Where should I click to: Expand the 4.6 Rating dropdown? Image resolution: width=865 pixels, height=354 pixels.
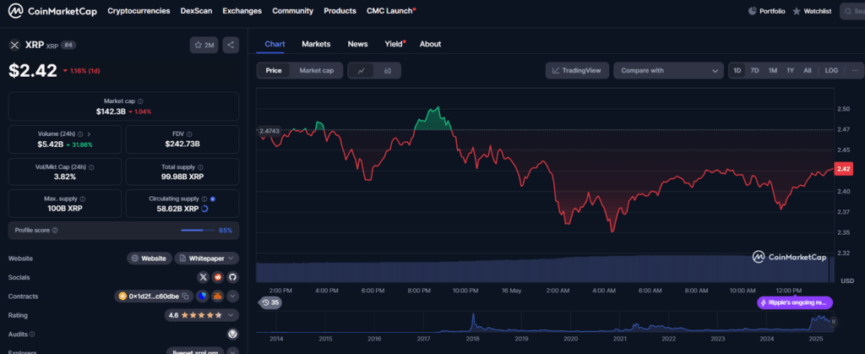tap(202, 315)
